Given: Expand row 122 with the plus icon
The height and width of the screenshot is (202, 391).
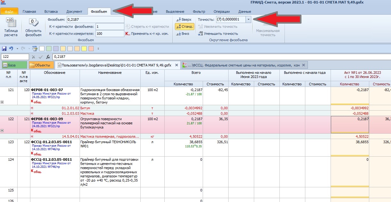Looking at the screenshot, I should pos(2,131).
